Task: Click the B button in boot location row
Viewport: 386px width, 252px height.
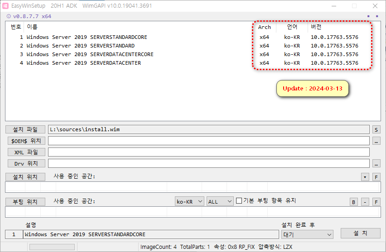Action: coord(353,202)
